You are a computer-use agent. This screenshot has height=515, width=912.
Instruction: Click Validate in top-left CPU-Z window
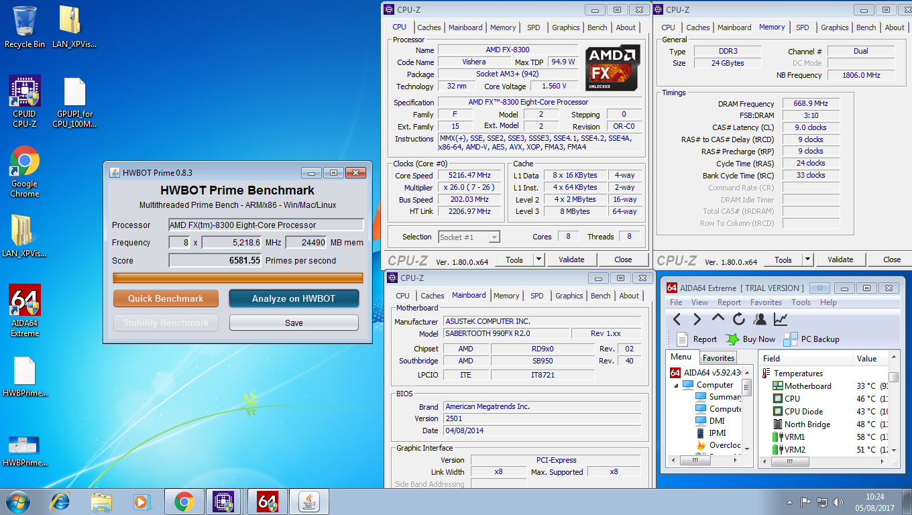571,260
